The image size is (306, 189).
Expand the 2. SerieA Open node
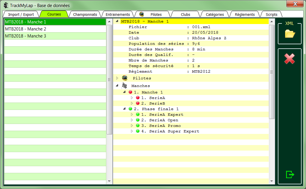[x=132, y=120]
